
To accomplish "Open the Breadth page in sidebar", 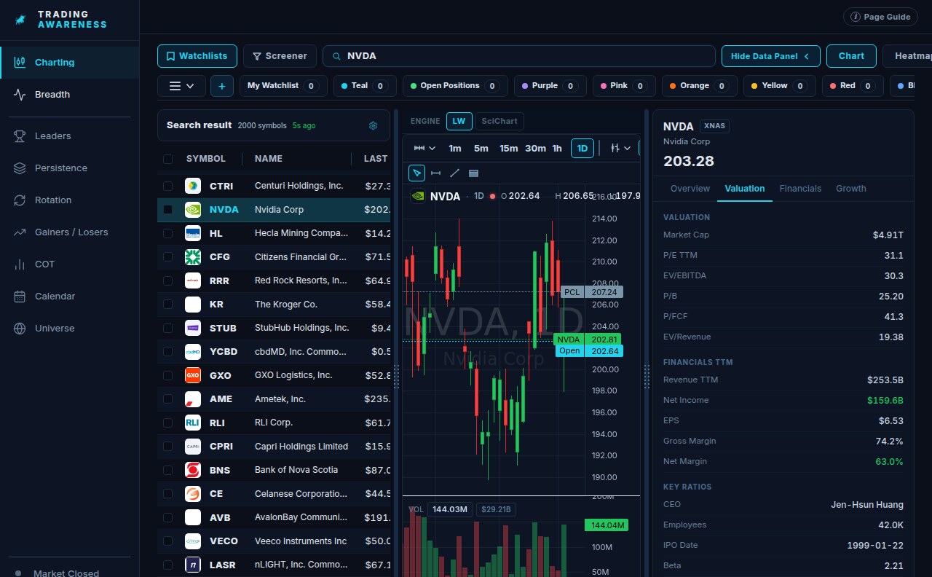I will [x=70, y=95].
